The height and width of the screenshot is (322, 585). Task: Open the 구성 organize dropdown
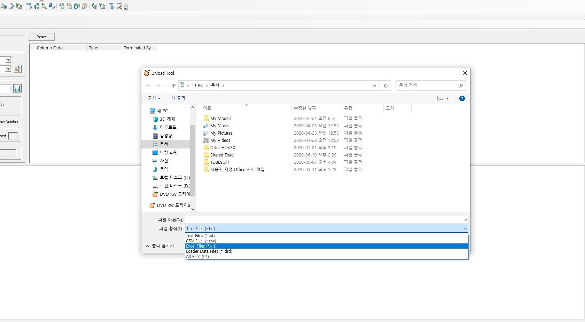coord(154,98)
